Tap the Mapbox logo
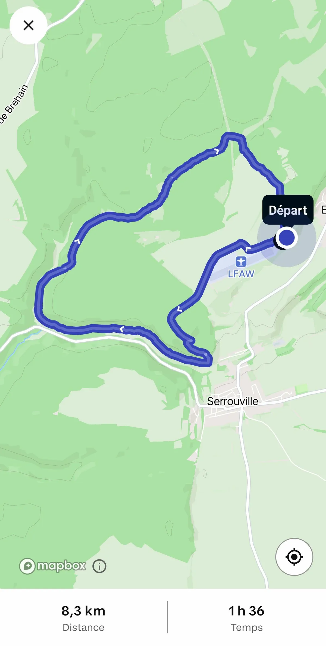Image resolution: width=326 pixels, height=646 pixels. (x=52, y=566)
